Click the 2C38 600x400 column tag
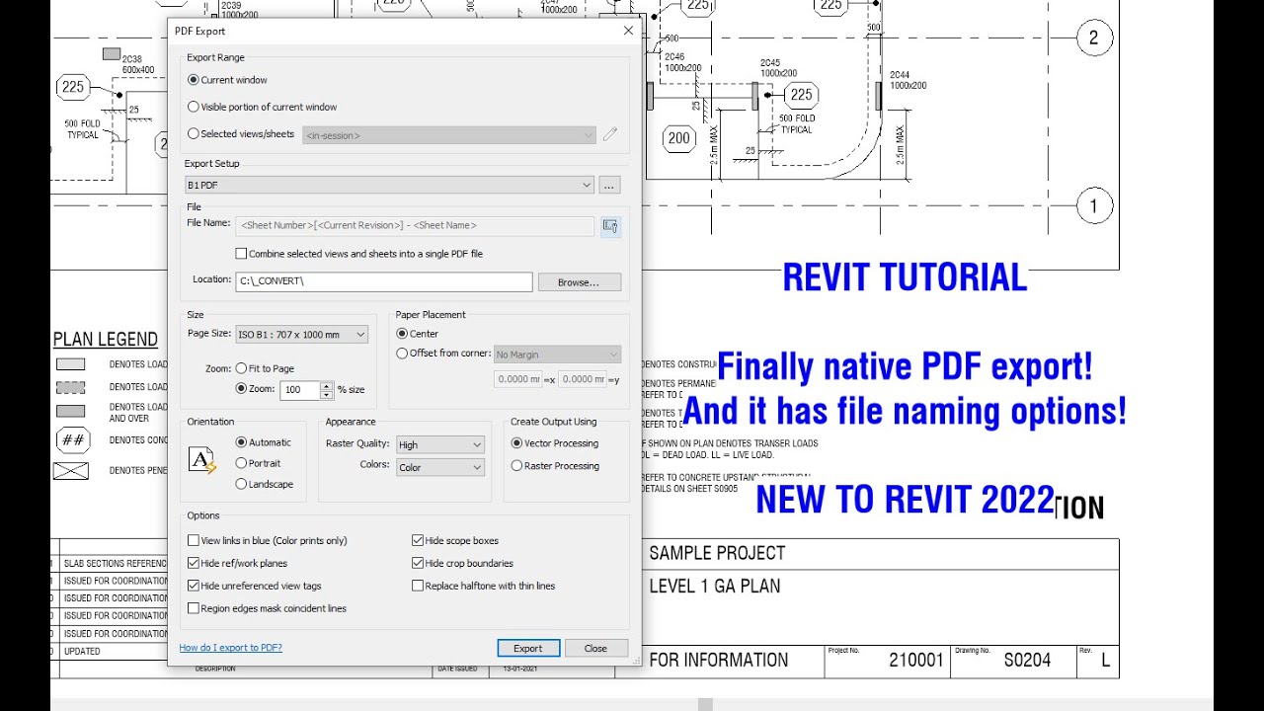The image size is (1264, 711). coord(138,64)
